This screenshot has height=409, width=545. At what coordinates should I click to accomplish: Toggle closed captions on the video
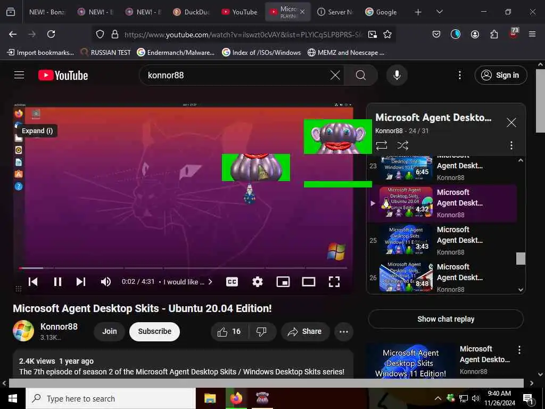click(232, 282)
